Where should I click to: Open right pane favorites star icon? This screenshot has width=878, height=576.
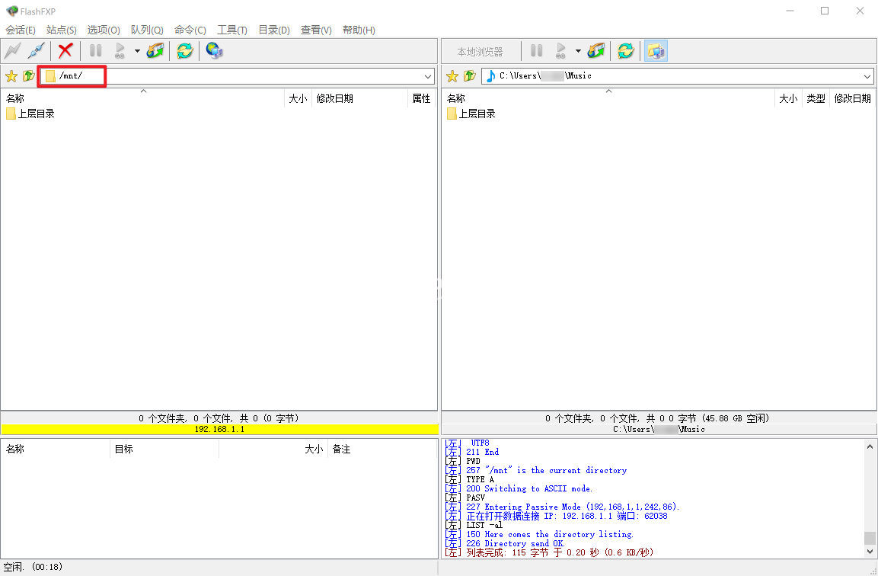point(452,76)
